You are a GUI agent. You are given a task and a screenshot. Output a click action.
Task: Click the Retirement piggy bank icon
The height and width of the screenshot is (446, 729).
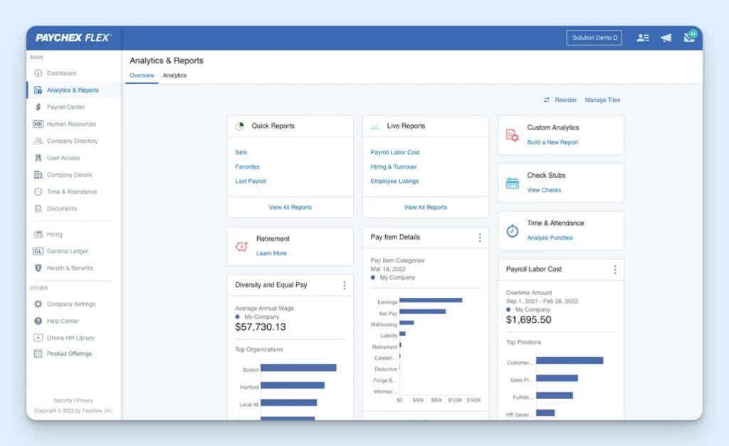(x=241, y=246)
